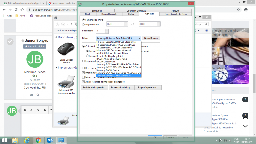Screen dimensions: 256x144
Task: Click the Prioridade value field
Action: (x=101, y=31)
